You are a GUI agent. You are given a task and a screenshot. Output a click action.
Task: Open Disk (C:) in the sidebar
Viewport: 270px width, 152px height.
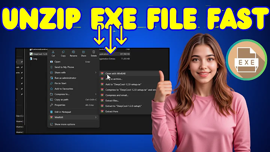click(19, 116)
